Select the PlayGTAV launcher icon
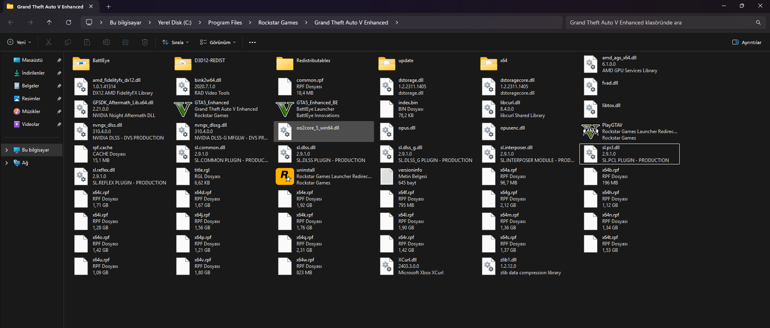Screen dimensions: 770x328 (x=591, y=132)
